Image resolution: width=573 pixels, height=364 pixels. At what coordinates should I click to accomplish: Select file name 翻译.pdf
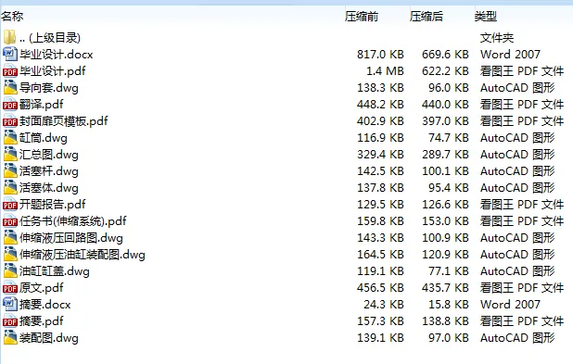coord(42,105)
